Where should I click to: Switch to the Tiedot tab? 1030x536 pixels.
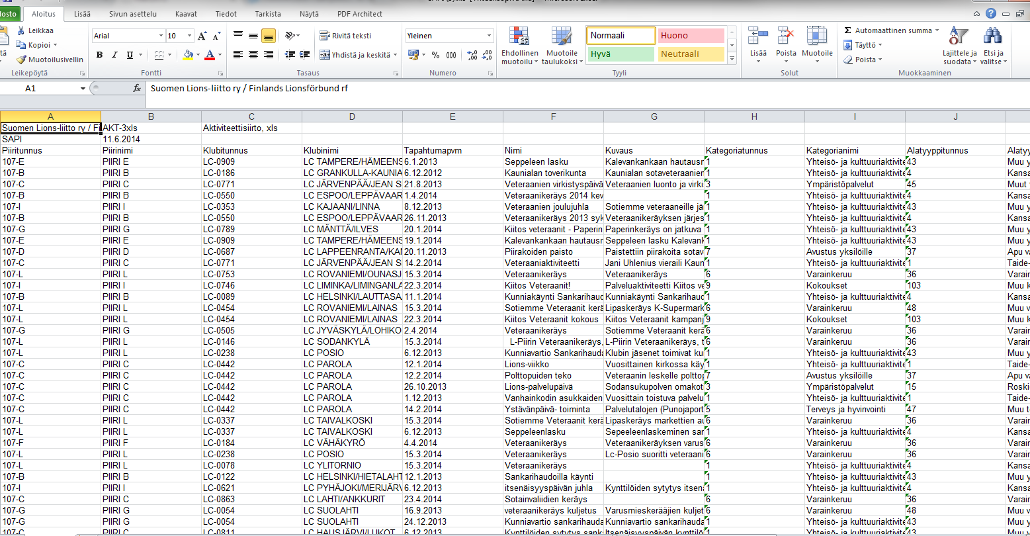coord(226,14)
